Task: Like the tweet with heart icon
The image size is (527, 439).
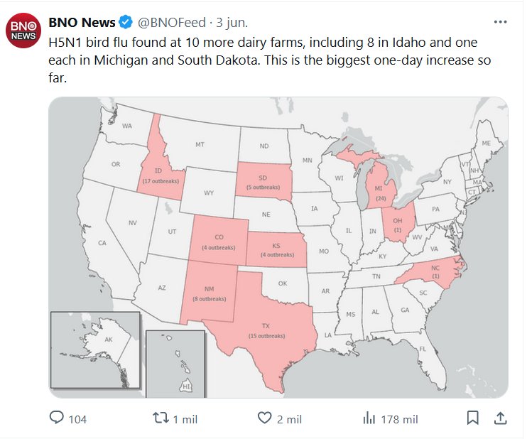Action: (x=265, y=418)
